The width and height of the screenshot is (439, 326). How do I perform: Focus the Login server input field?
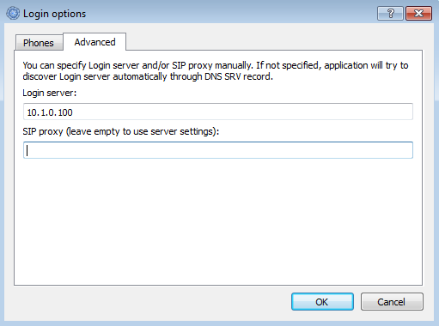tap(218, 112)
